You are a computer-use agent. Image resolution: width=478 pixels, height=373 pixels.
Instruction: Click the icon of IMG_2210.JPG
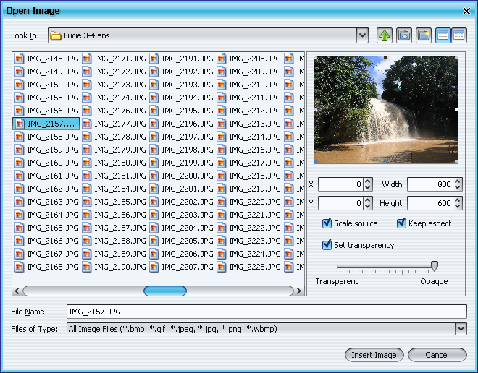222,85
